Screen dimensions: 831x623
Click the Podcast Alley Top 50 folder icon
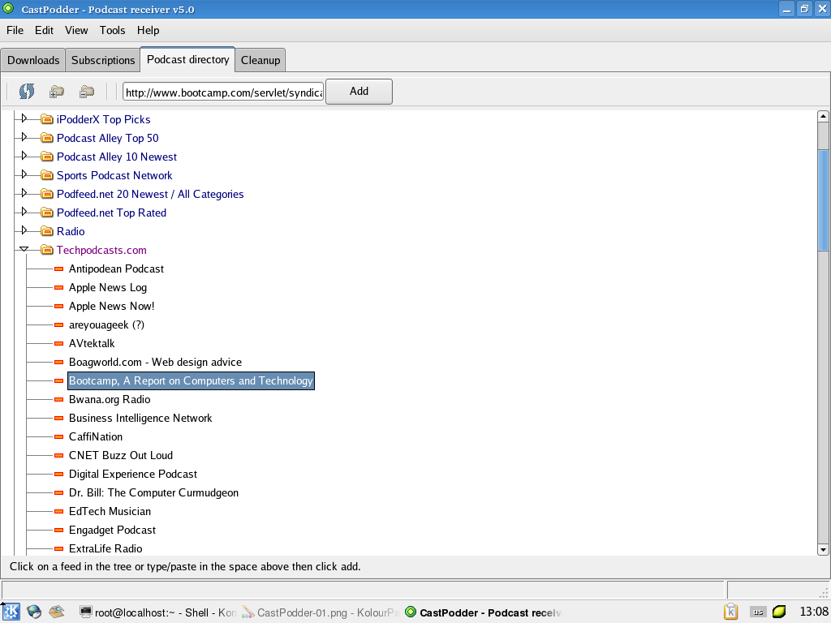click(47, 138)
